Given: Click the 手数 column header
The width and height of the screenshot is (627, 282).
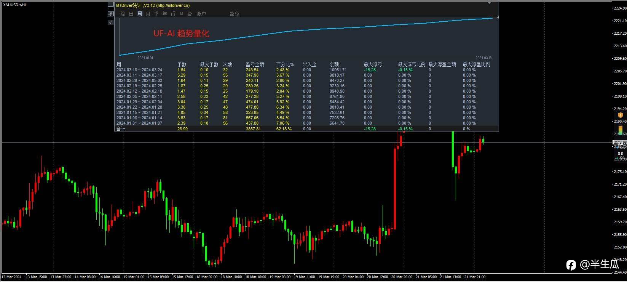Looking at the screenshot, I should [182, 64].
